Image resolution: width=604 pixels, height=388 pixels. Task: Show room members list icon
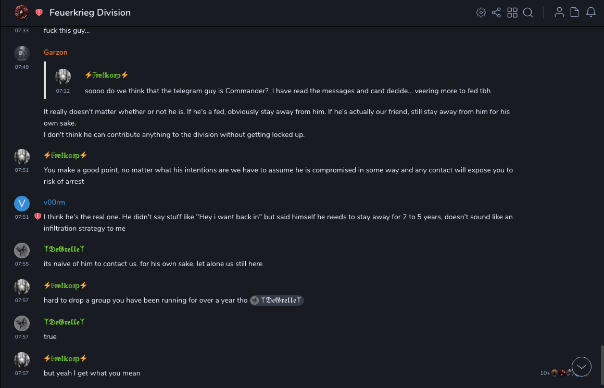click(559, 12)
